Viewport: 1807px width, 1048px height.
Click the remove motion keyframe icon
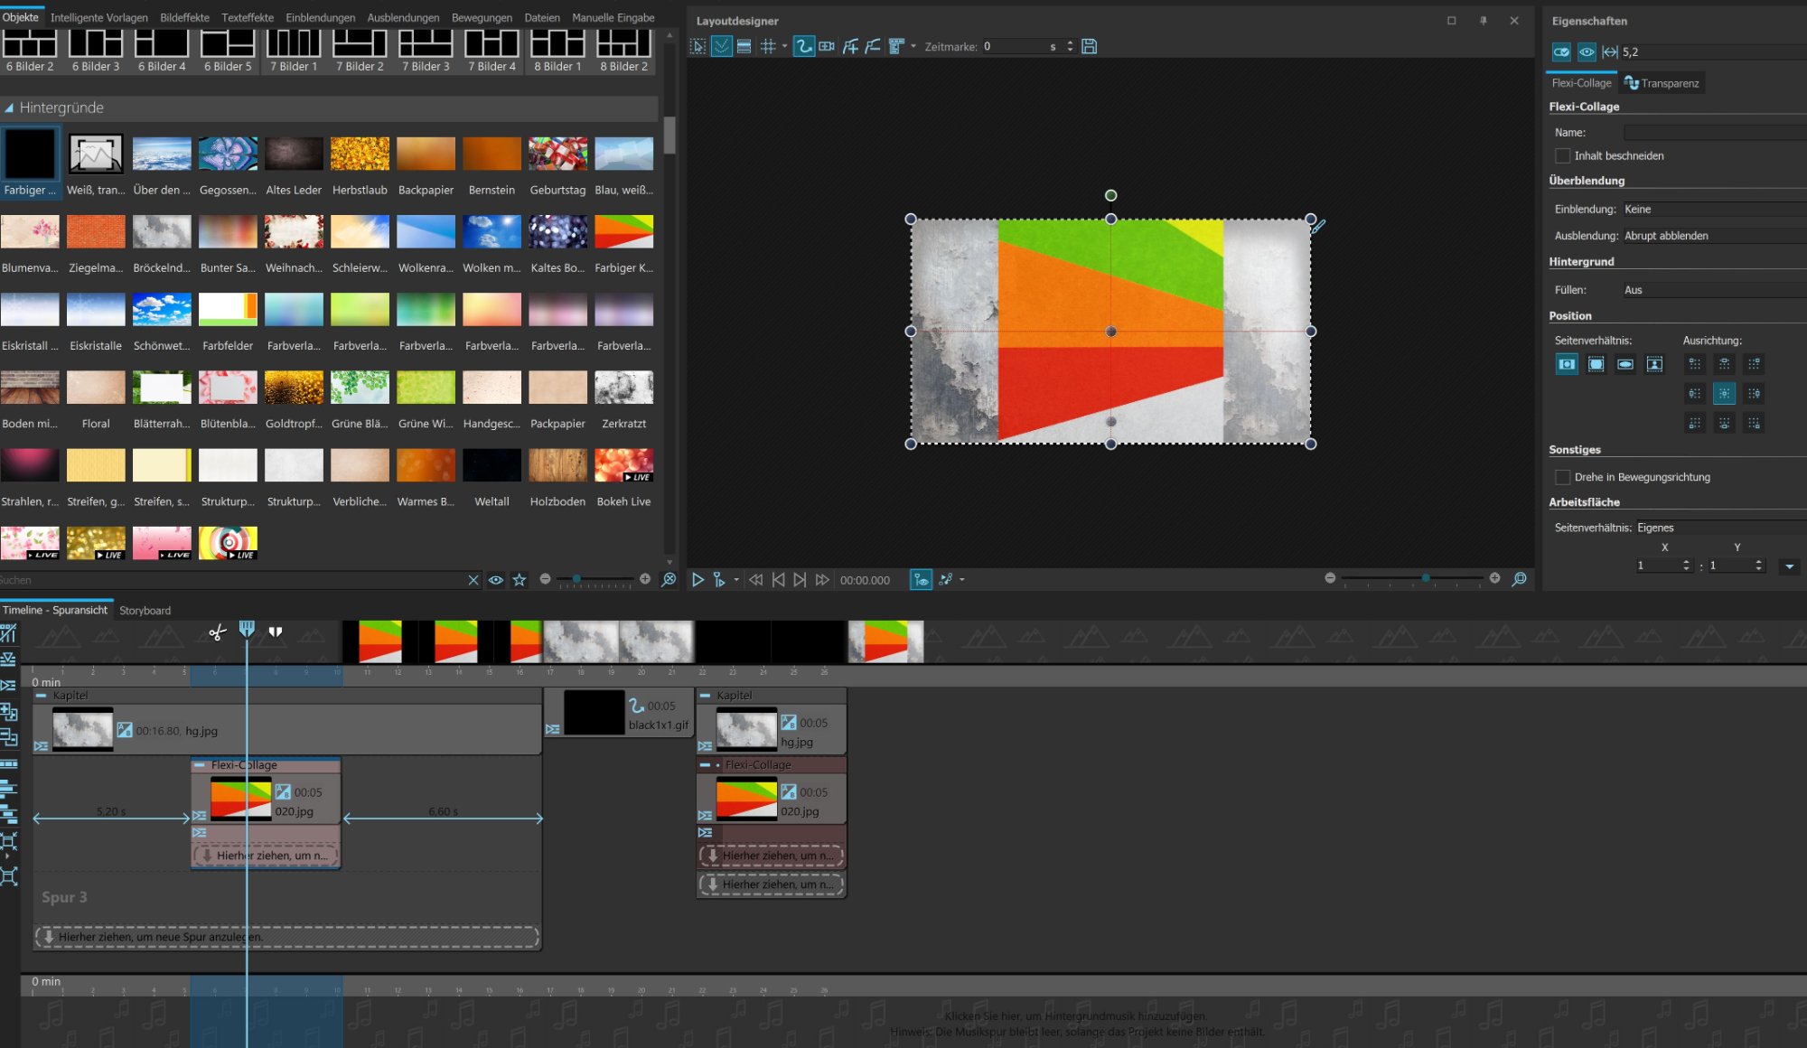tap(873, 46)
